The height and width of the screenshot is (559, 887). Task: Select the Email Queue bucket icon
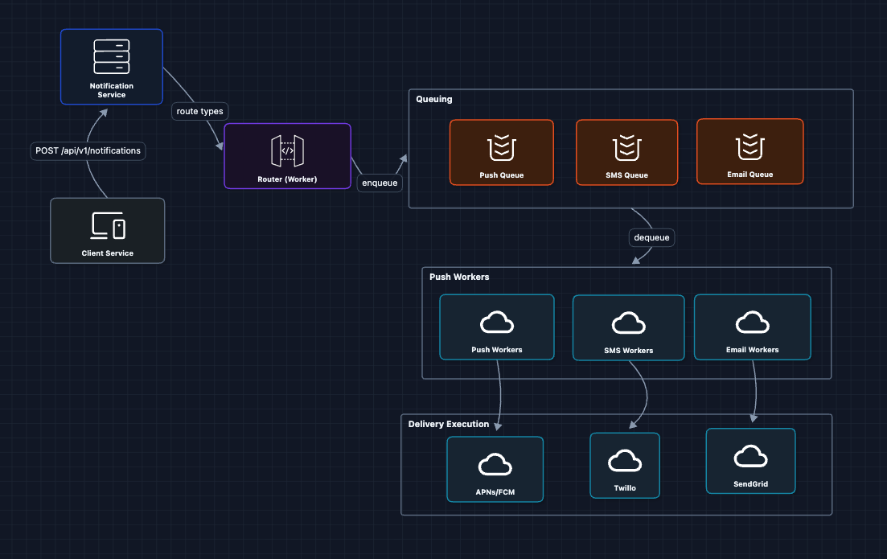(x=749, y=147)
